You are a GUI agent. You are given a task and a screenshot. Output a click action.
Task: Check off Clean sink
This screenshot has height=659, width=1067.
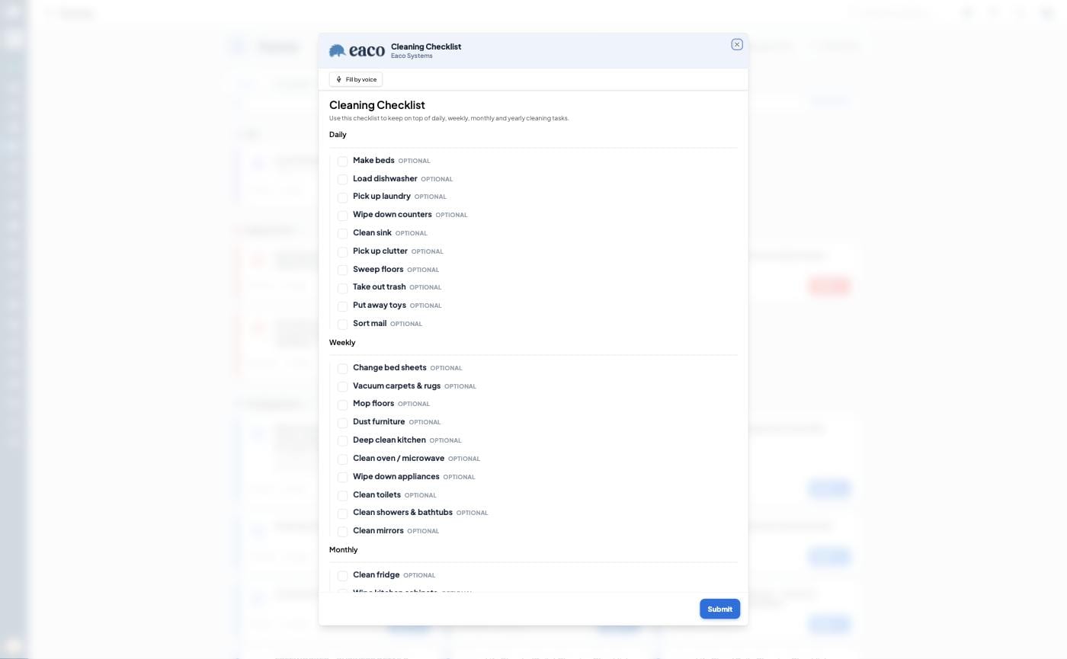point(343,234)
